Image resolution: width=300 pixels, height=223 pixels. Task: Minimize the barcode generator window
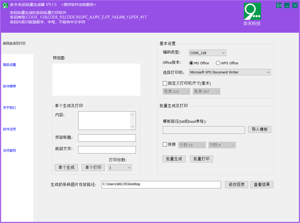tap(287, 5)
